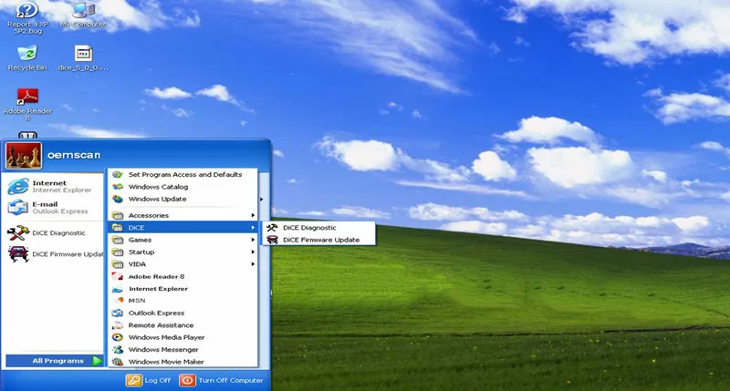Click the Turn Off Computer button
Screen dimensions: 730x391
pos(221,380)
